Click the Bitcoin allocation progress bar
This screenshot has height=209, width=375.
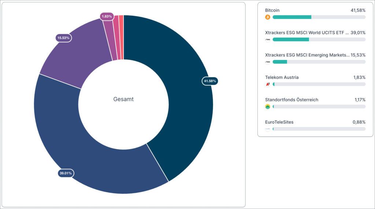[319, 17]
